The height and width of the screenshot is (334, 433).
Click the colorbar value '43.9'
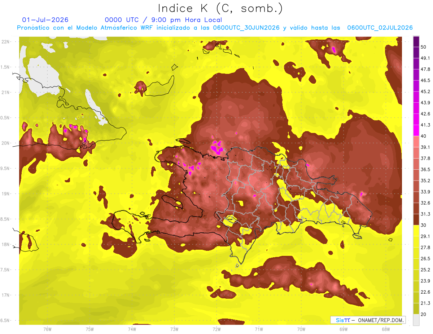[x=425, y=103]
